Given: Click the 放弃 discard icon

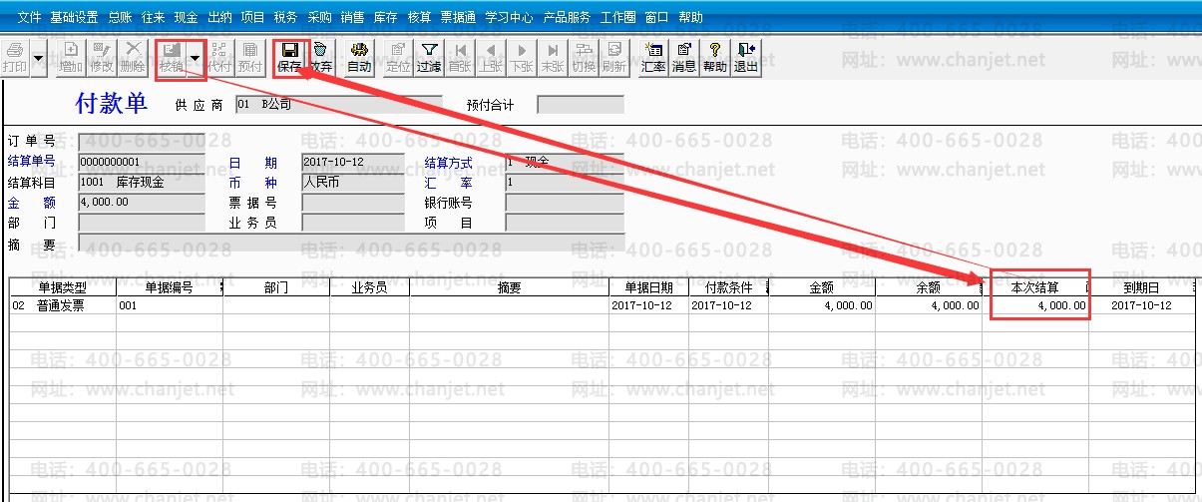Looking at the screenshot, I should 320,57.
